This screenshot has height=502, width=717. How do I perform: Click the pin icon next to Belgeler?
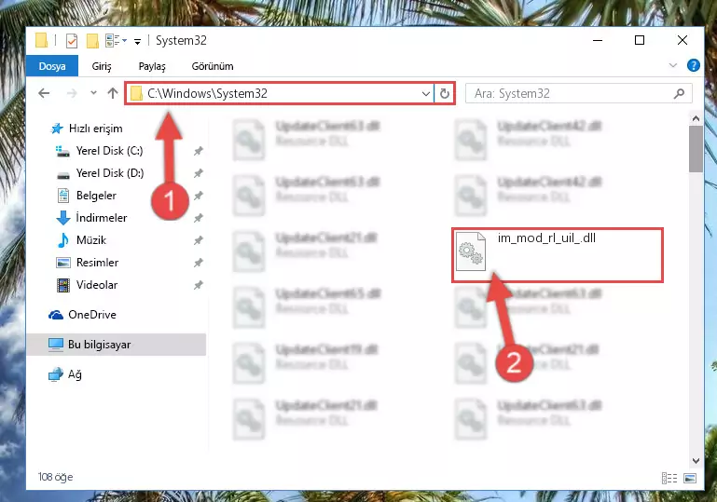tap(198, 196)
